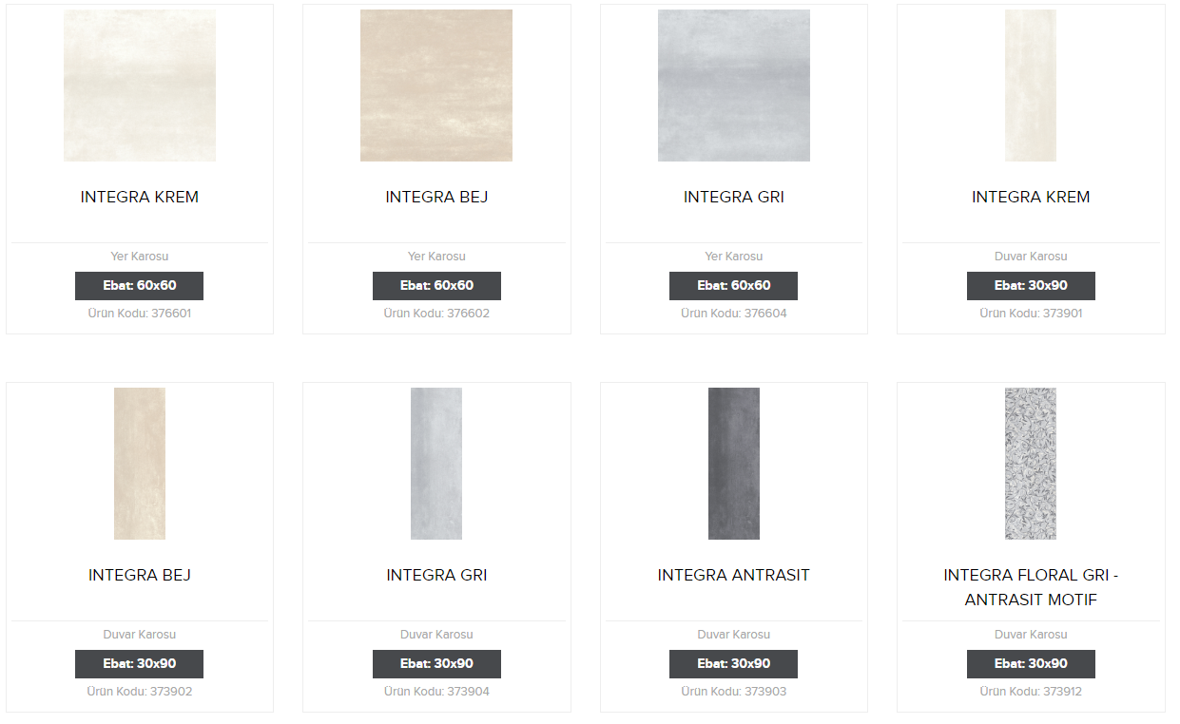This screenshot has width=1180, height=724.
Task: Click INTEGRA GRI title in Duvar Karosu card
Action: [x=436, y=576]
